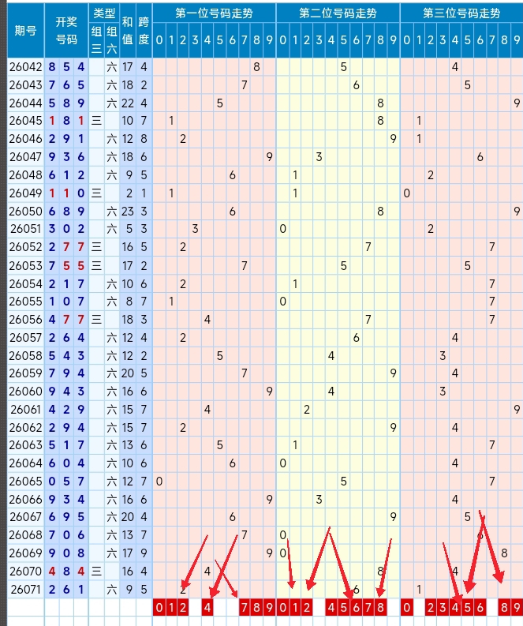
Task: Click the 类型 column header
Action: [103, 13]
